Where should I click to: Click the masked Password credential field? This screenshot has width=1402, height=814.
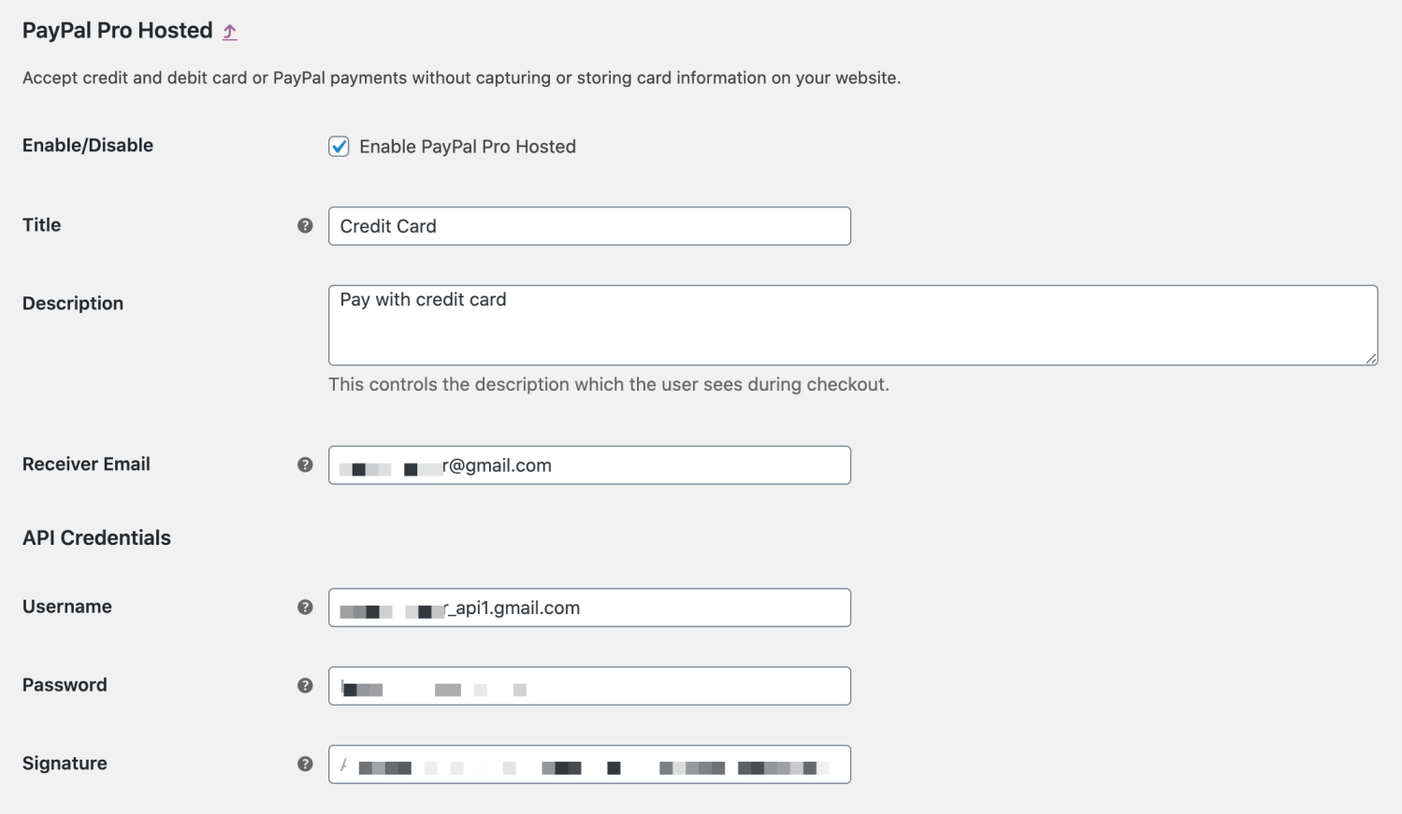(589, 685)
